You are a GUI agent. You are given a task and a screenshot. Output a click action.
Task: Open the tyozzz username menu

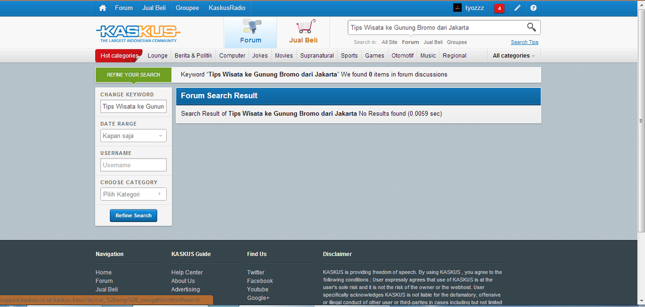[475, 8]
